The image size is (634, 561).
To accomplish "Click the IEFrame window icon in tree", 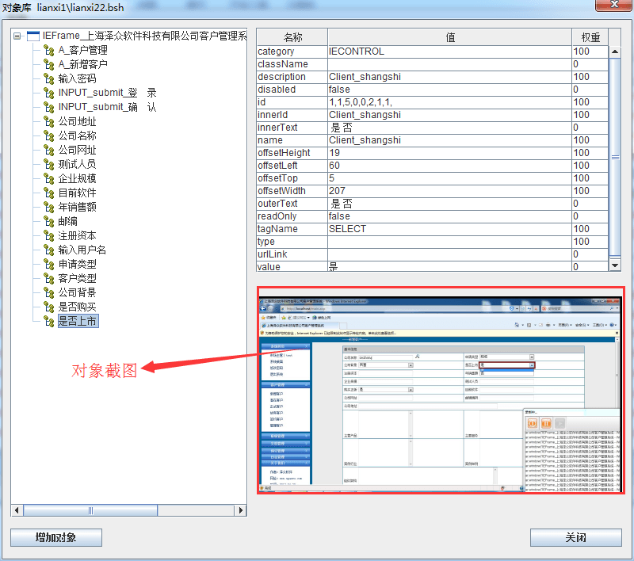I will tap(33, 36).
